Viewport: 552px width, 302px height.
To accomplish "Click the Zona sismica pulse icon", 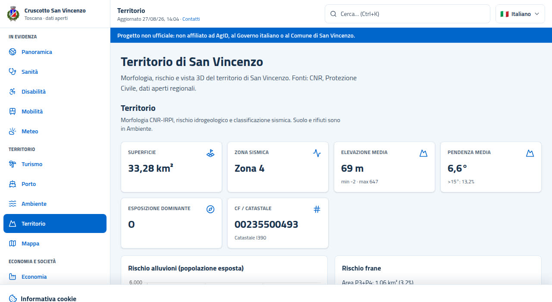I will click(317, 153).
